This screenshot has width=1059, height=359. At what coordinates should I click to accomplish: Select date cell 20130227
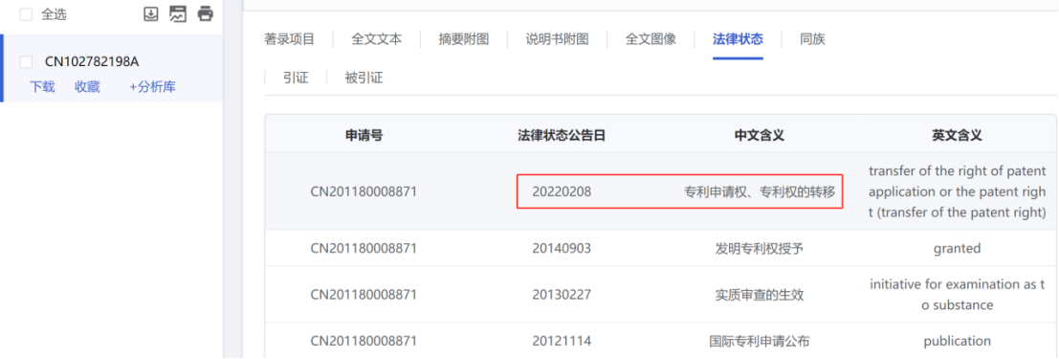point(562,295)
